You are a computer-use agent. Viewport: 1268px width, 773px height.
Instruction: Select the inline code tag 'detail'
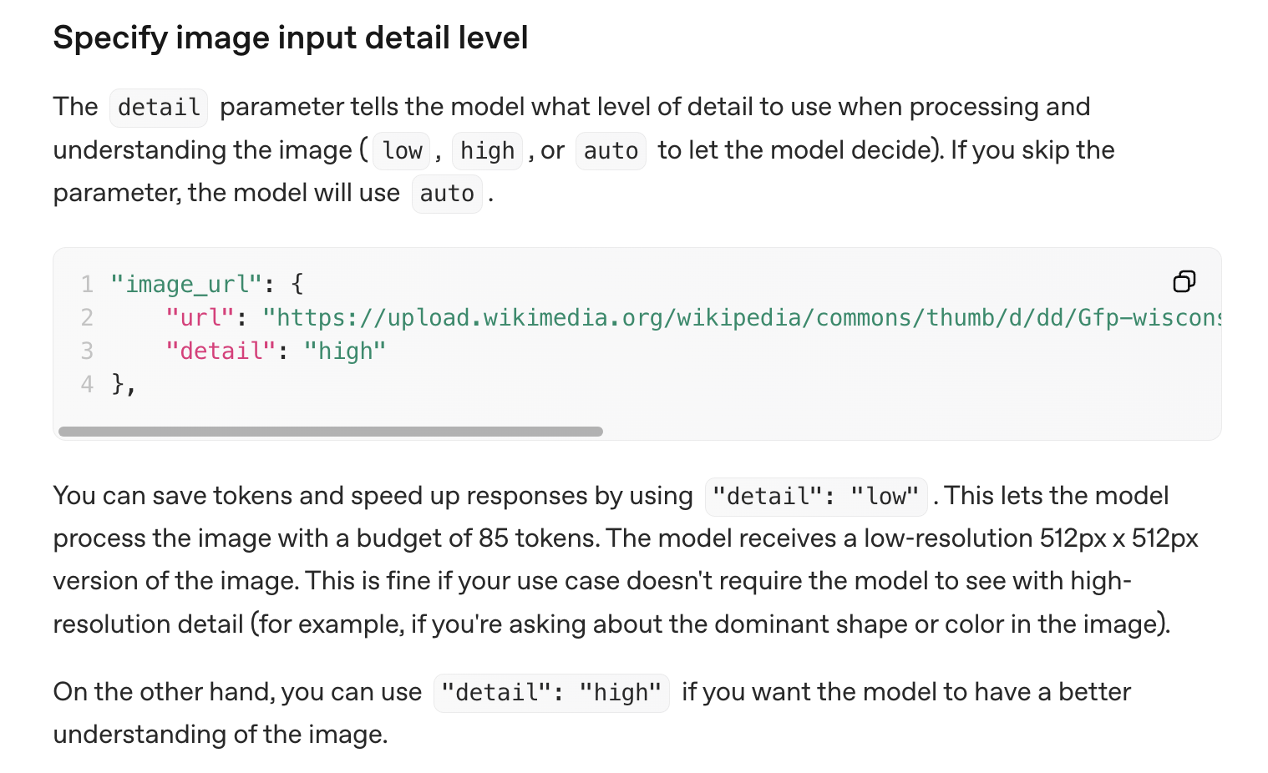158,108
